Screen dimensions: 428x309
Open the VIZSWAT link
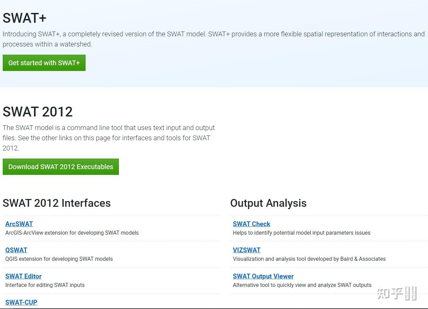247,250
